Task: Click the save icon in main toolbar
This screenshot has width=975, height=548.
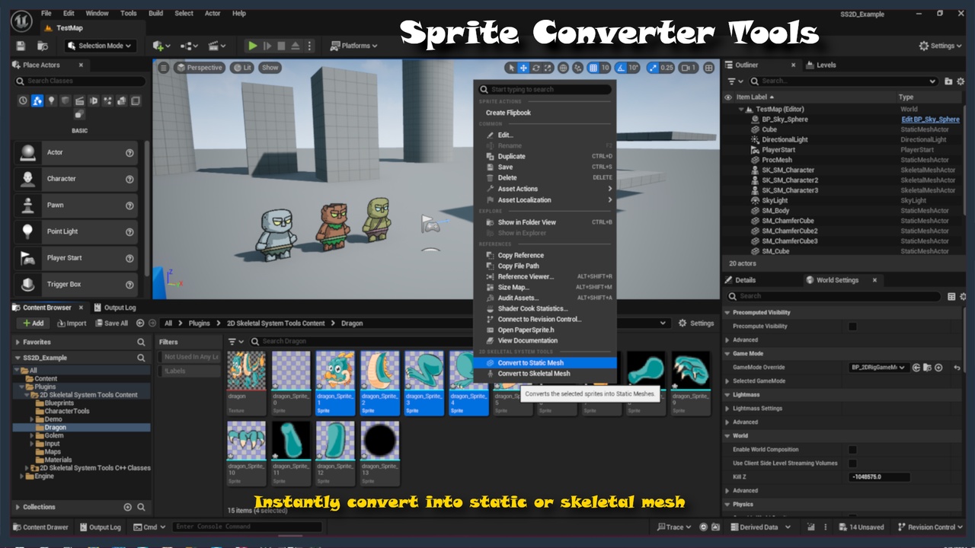Action: coord(21,46)
